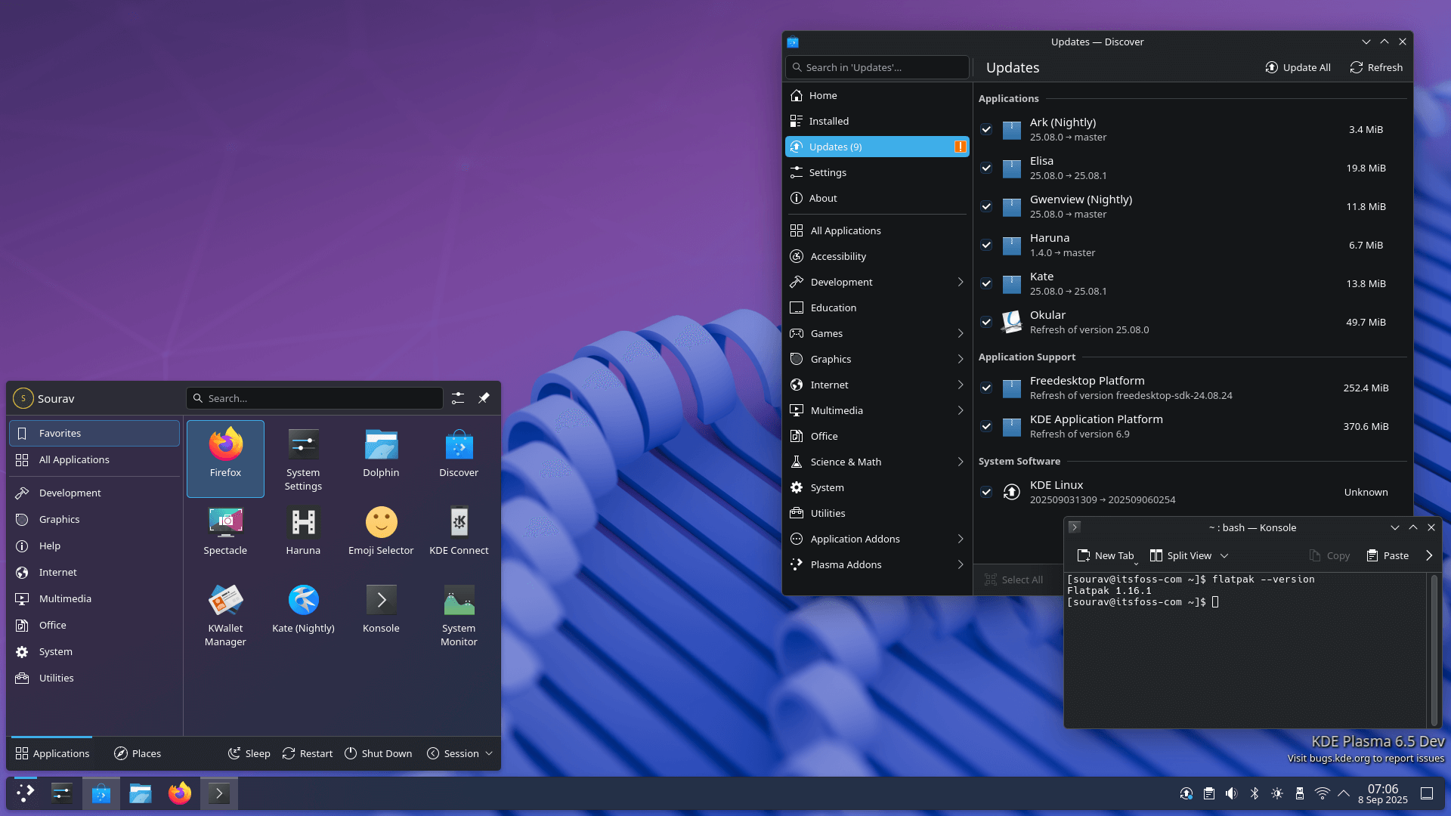
Task: Open the Bluetooth icon in system tray
Action: (1255, 793)
